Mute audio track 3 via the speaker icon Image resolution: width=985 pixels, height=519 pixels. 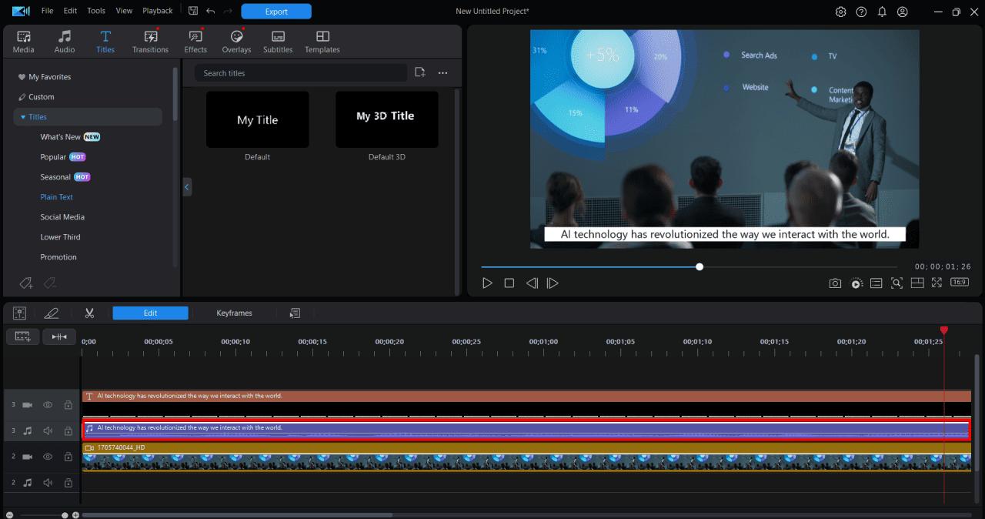47,430
